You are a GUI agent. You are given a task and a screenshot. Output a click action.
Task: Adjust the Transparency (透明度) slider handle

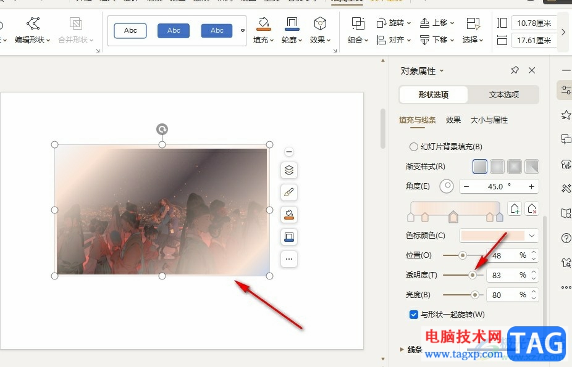(x=473, y=275)
